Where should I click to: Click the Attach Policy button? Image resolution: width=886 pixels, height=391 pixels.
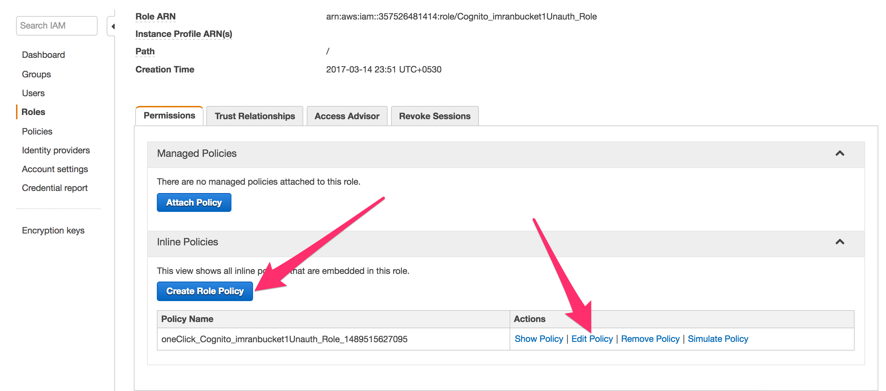point(194,202)
